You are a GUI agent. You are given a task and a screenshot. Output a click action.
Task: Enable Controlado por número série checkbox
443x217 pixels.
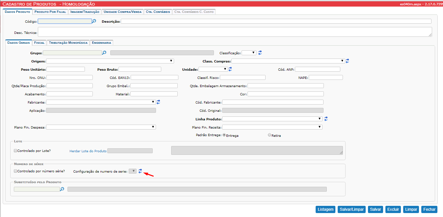[15, 171]
